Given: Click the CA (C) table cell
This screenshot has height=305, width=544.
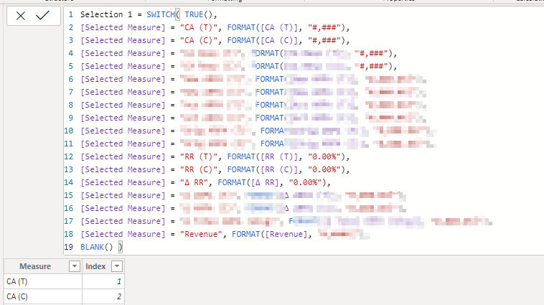Looking at the screenshot, I should pos(43,296).
